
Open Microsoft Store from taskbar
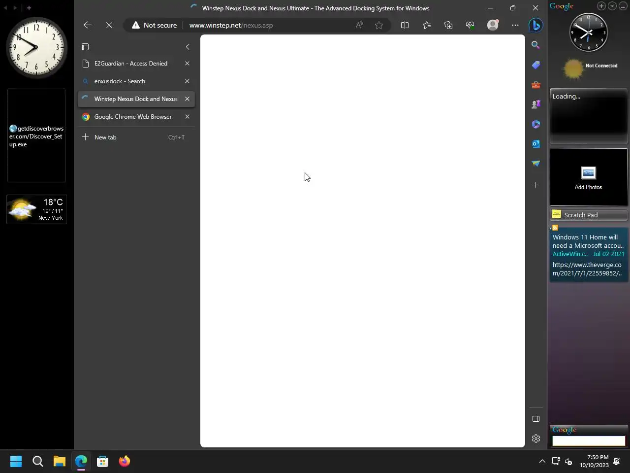(103, 461)
